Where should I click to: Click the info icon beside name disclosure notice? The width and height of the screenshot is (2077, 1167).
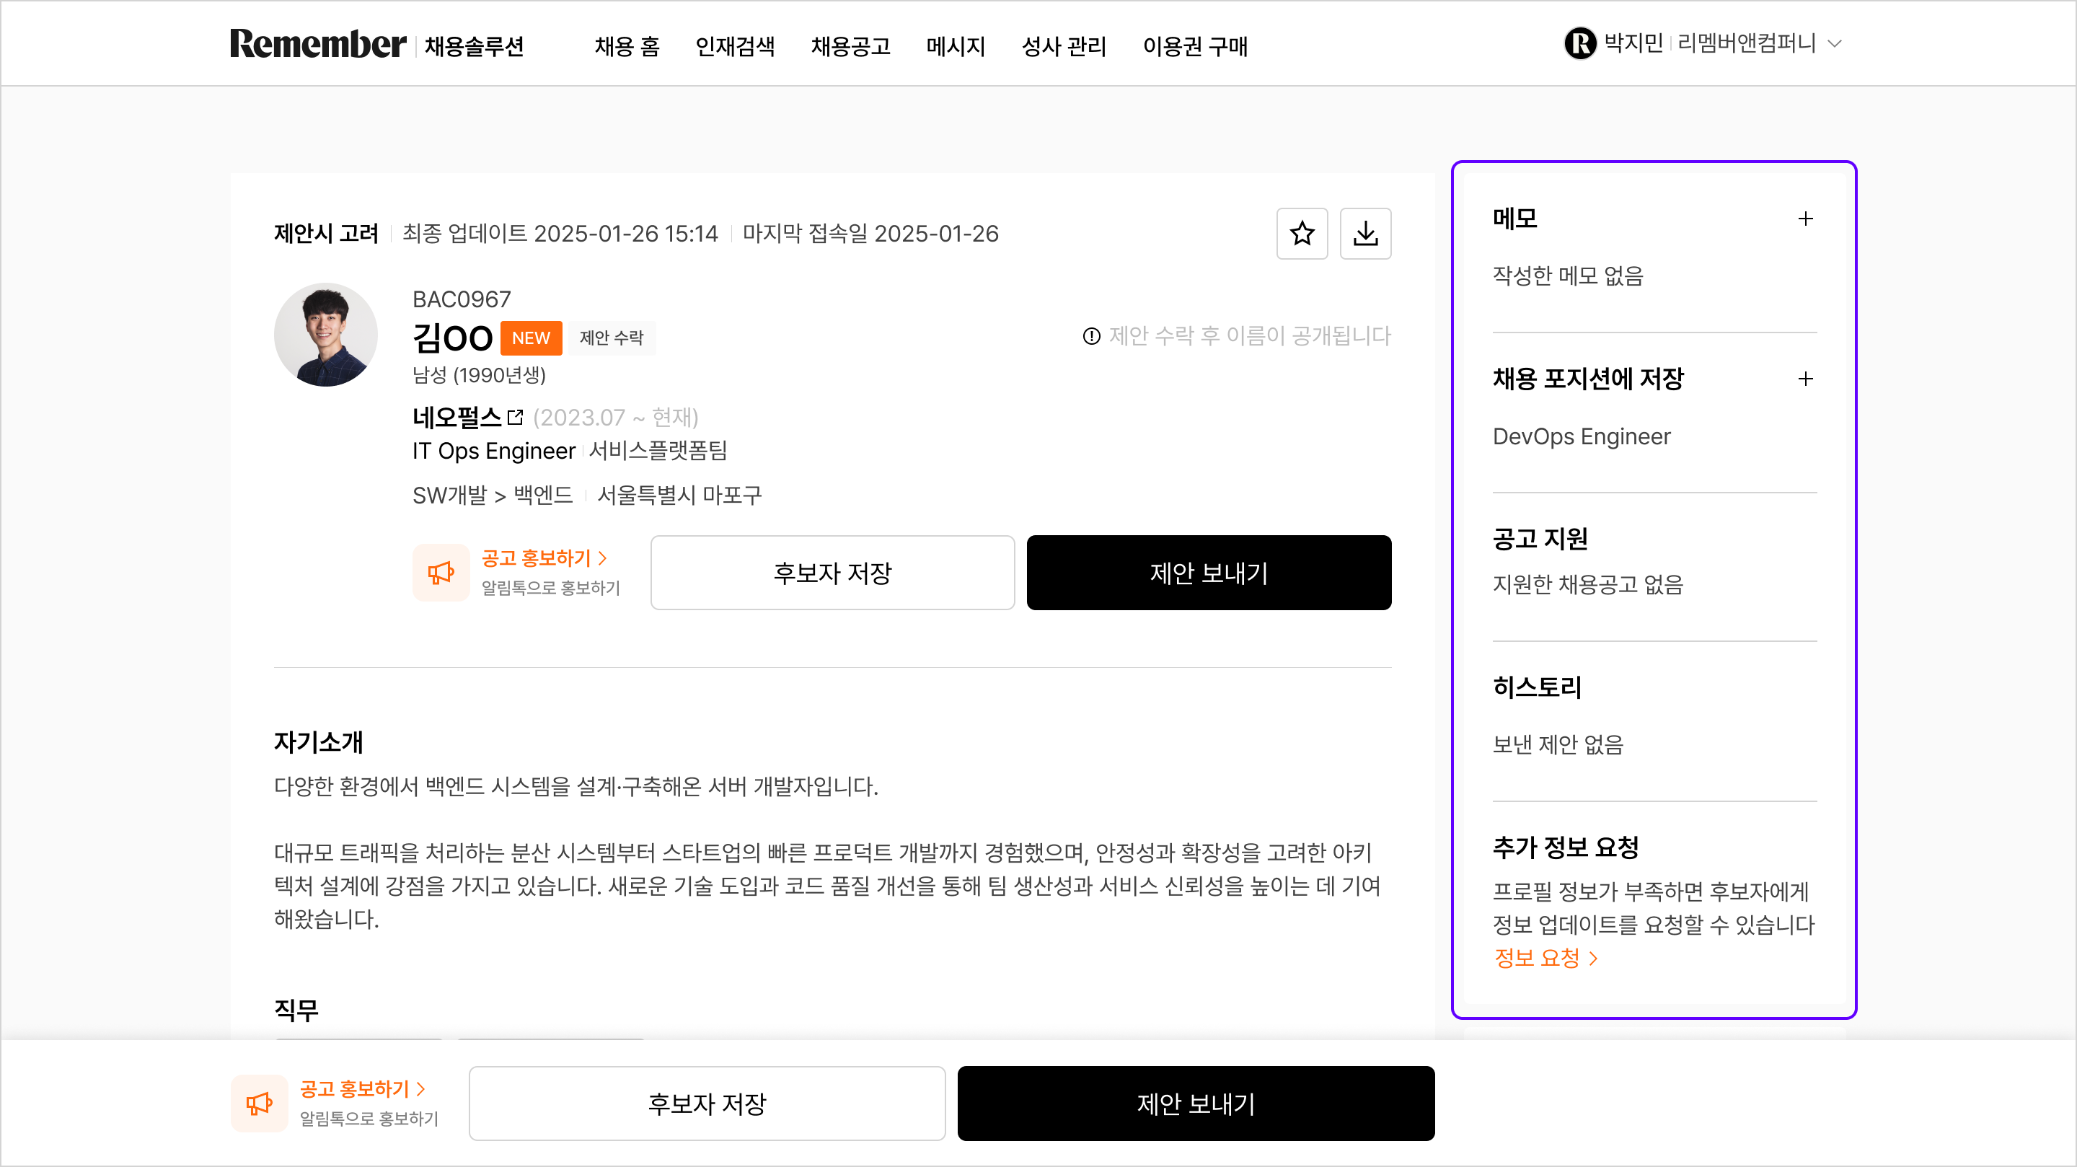click(x=1091, y=336)
